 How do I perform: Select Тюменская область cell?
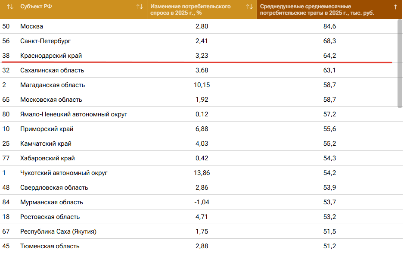[x=50, y=246]
